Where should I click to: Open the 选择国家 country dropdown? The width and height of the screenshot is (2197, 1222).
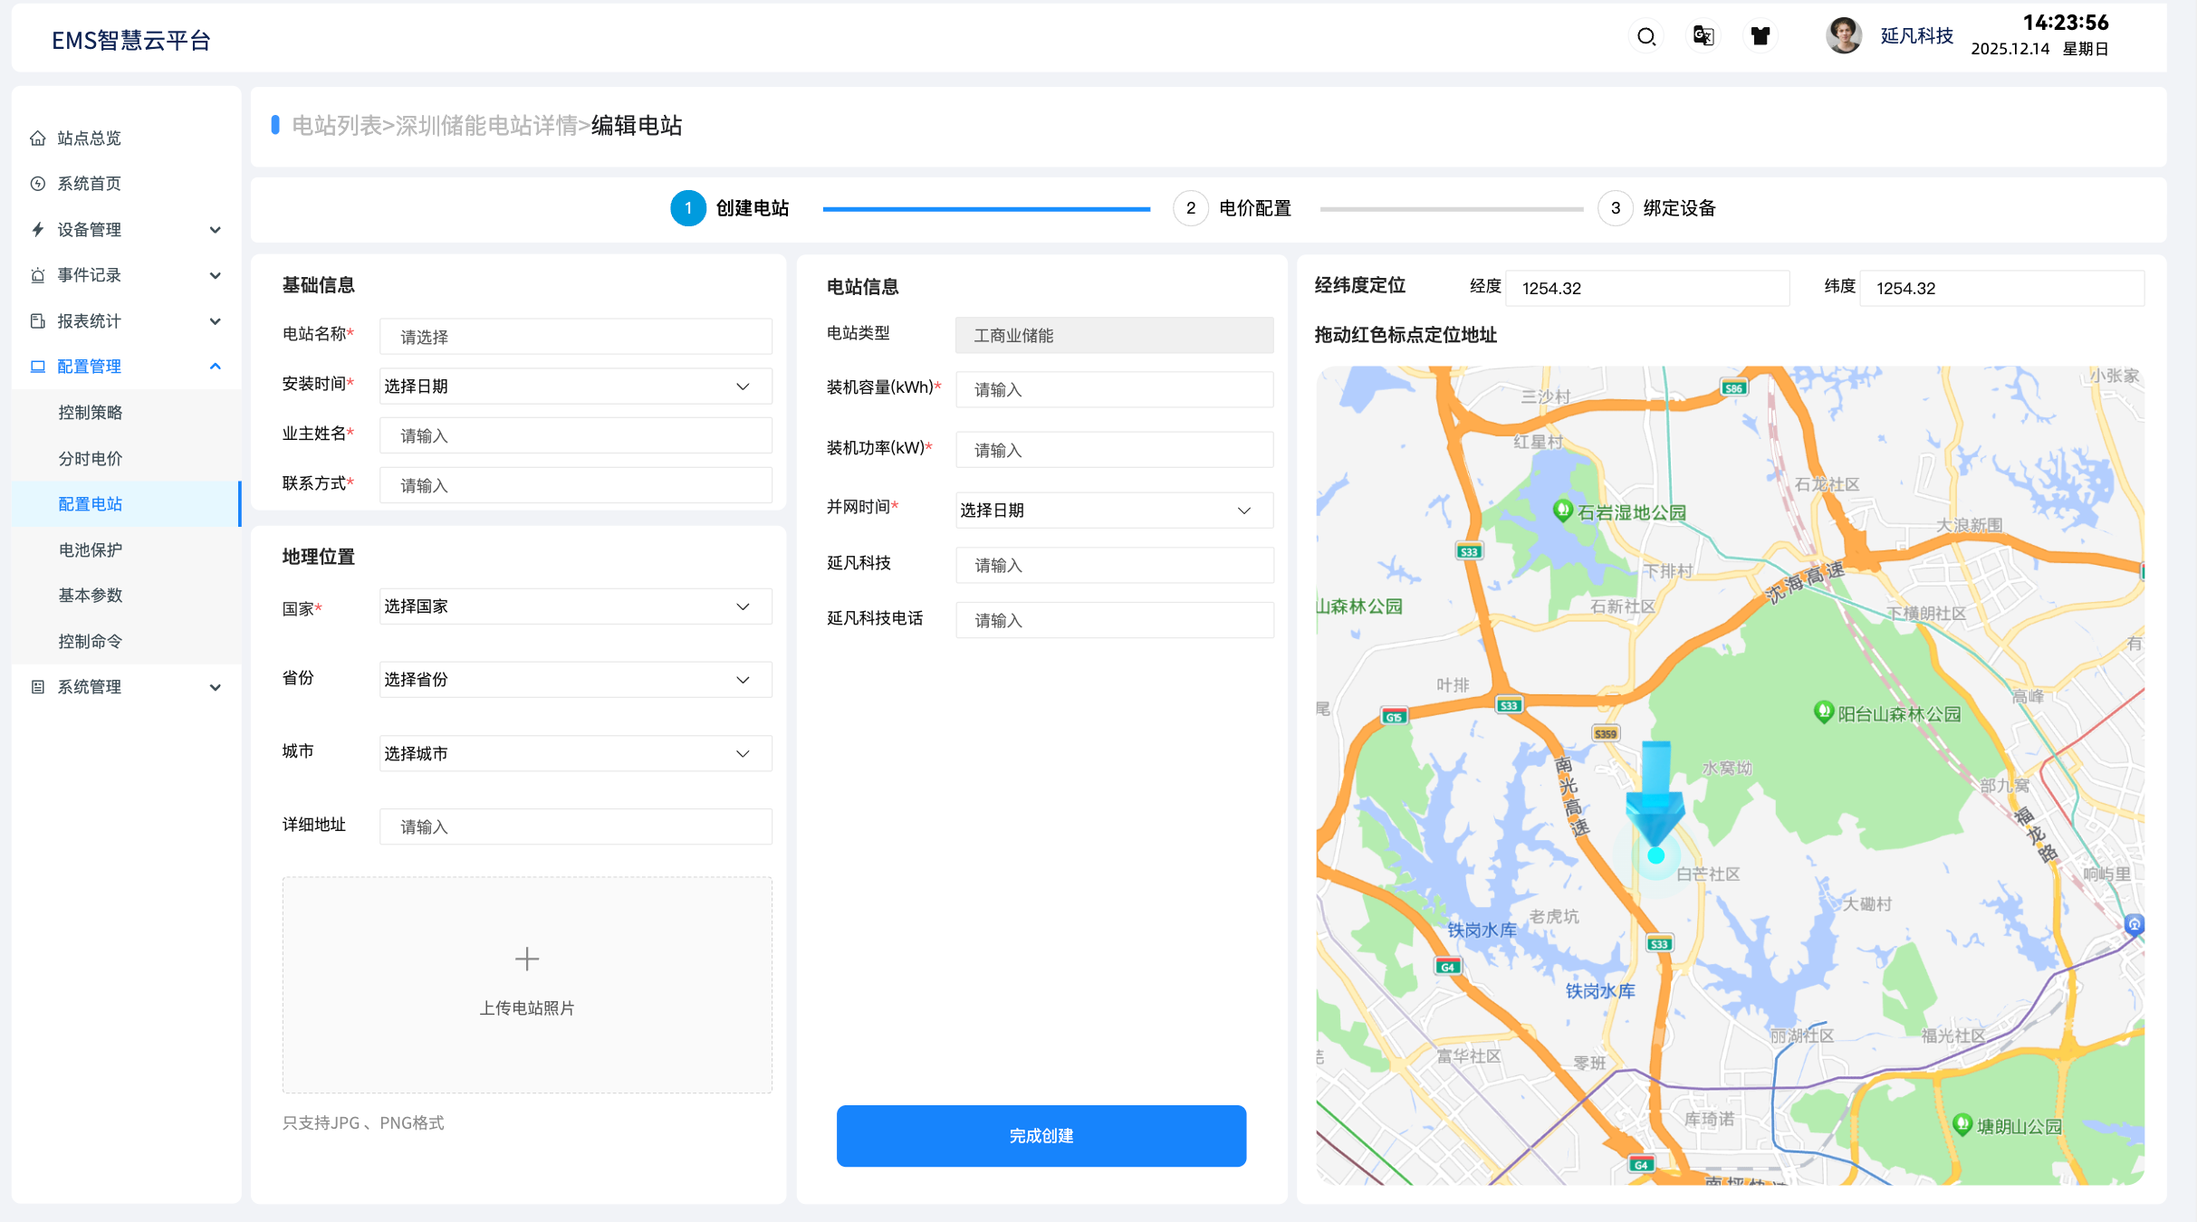pyautogui.click(x=576, y=606)
